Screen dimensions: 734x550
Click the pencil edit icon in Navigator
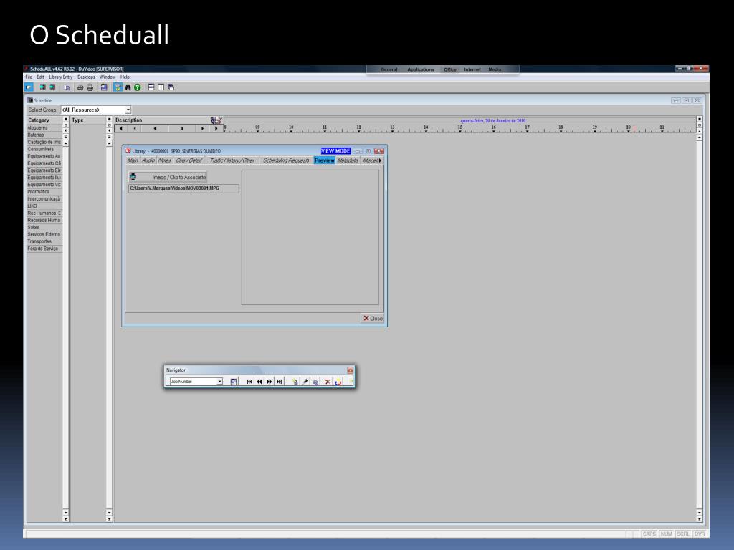click(305, 382)
